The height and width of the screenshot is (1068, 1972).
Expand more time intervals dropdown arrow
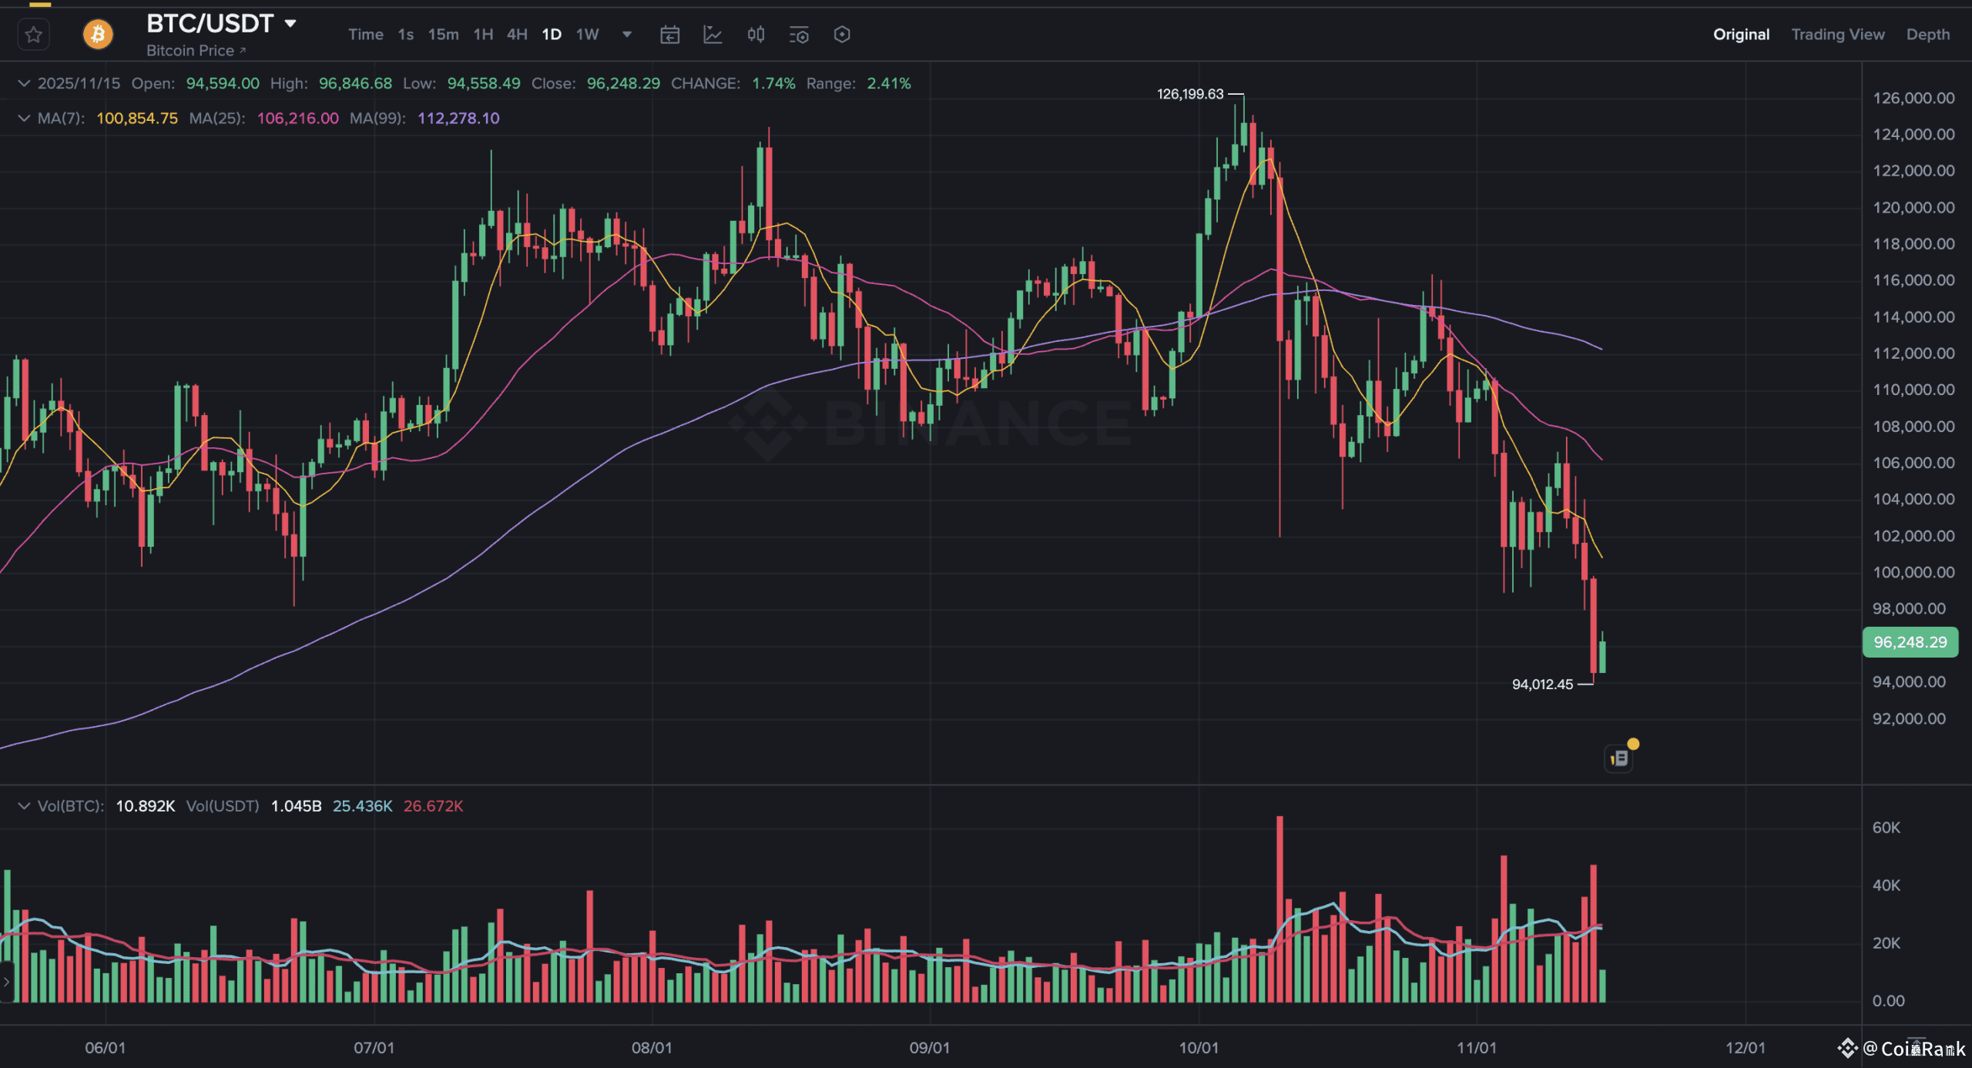(x=627, y=35)
